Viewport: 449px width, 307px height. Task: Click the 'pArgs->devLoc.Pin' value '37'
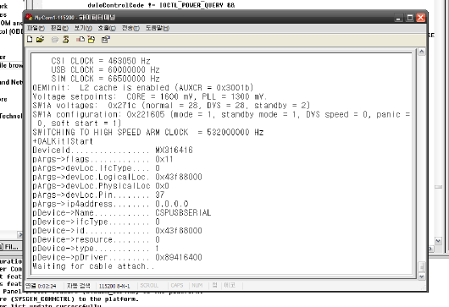coord(160,195)
